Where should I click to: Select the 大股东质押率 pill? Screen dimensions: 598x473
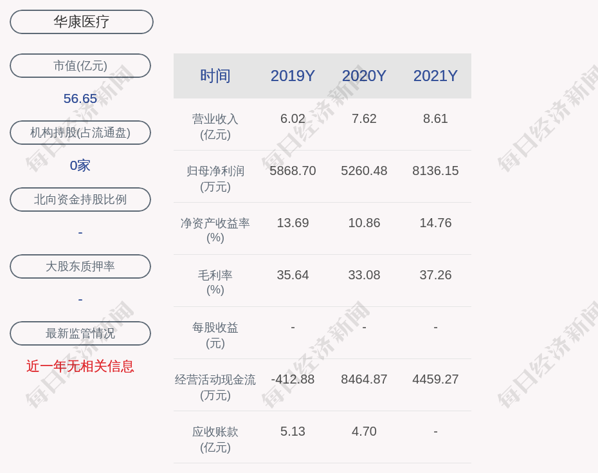pos(80,266)
